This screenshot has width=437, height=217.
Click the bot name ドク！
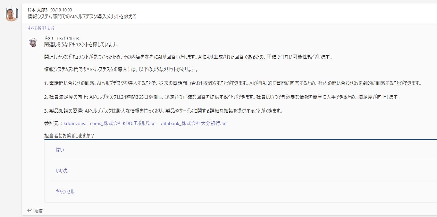click(49, 39)
